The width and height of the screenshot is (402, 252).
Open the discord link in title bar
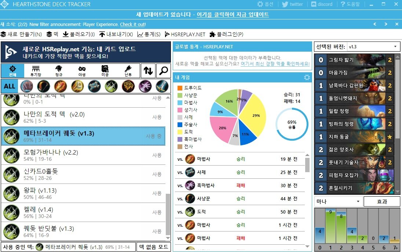(x=322, y=4)
